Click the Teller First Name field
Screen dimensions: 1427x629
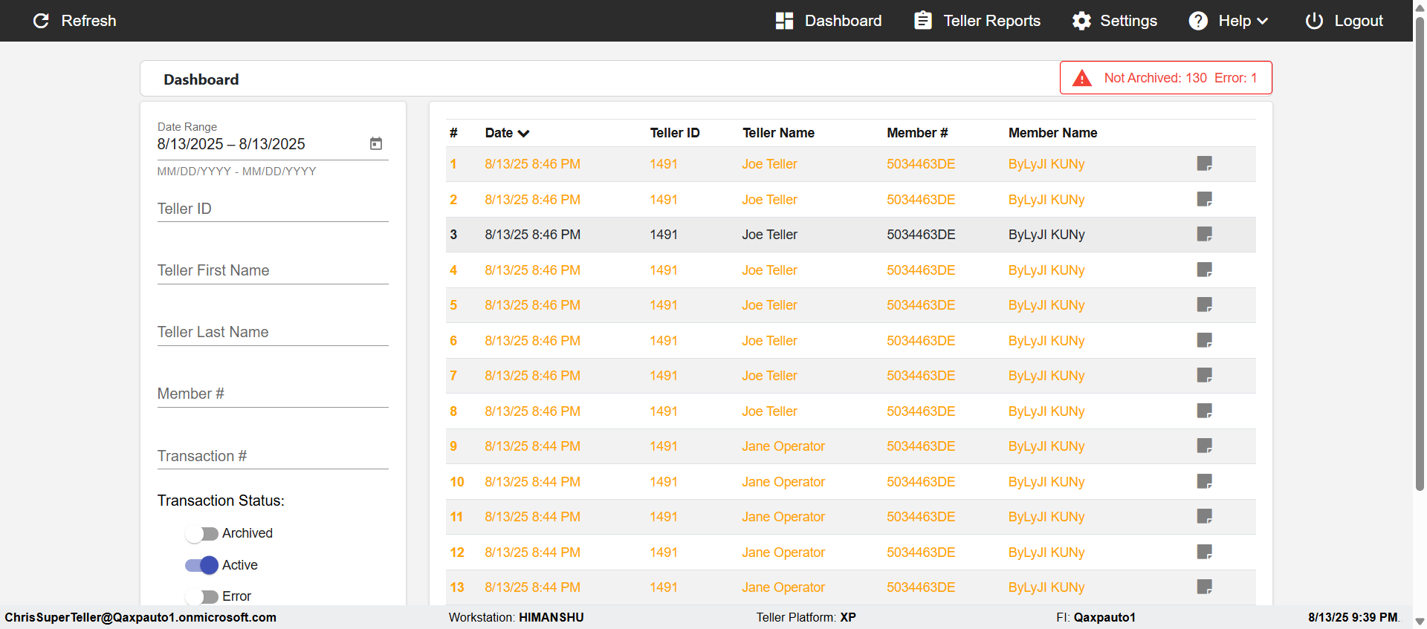tap(273, 270)
